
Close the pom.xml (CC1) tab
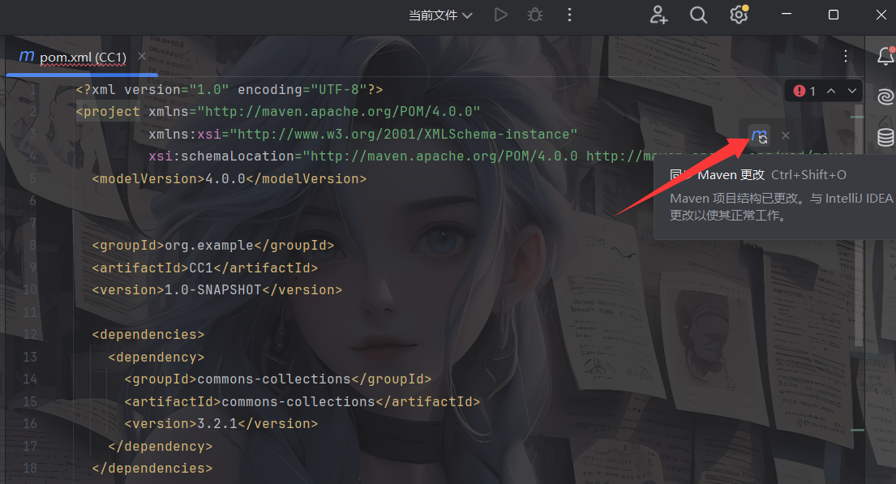[x=142, y=56]
